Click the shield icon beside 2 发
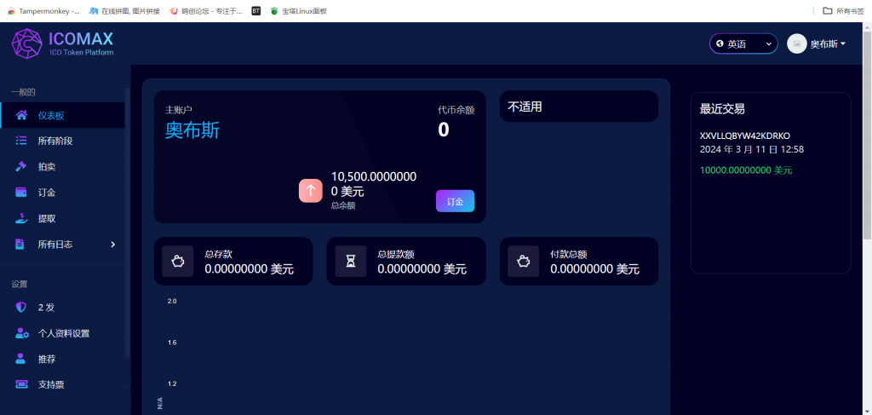 click(x=20, y=307)
